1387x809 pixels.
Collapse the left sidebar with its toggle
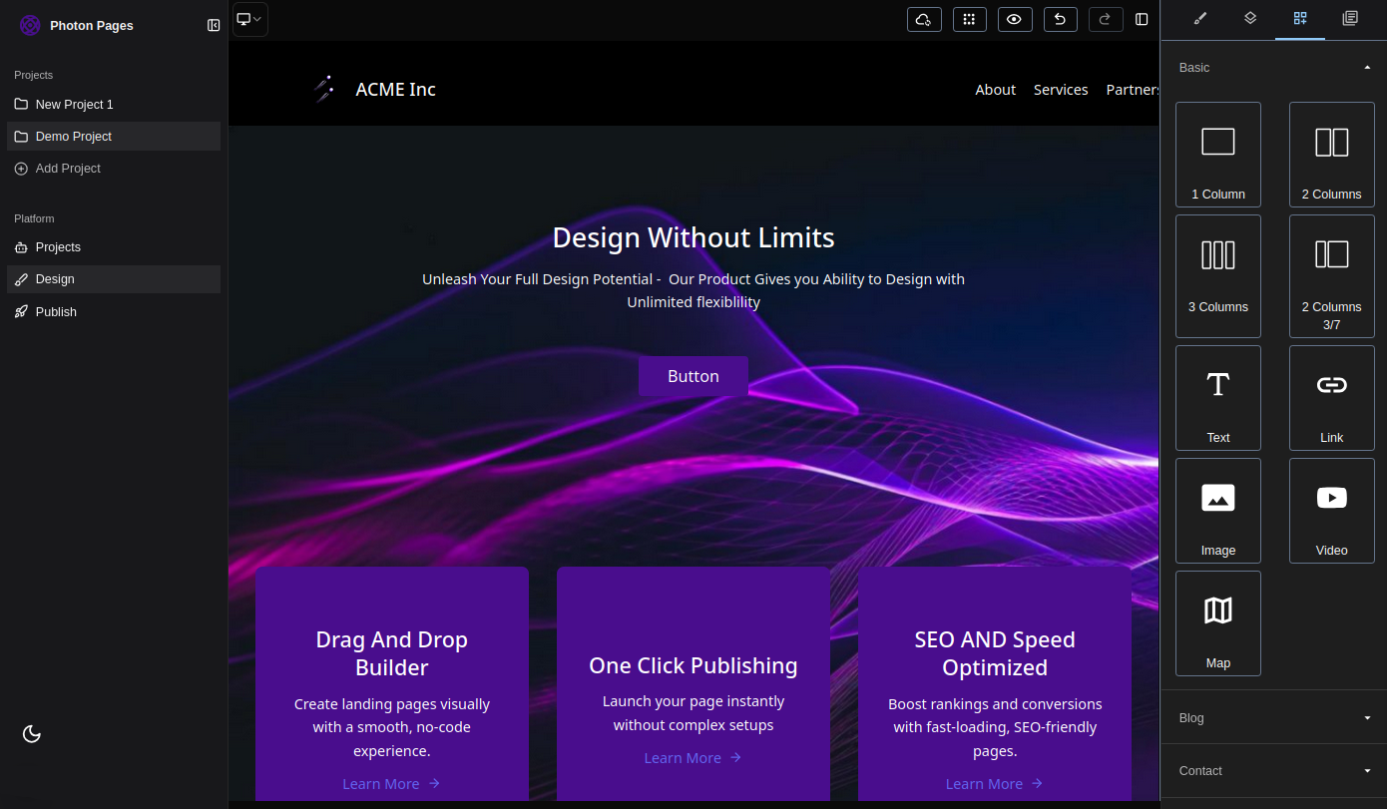pyautogui.click(x=214, y=25)
